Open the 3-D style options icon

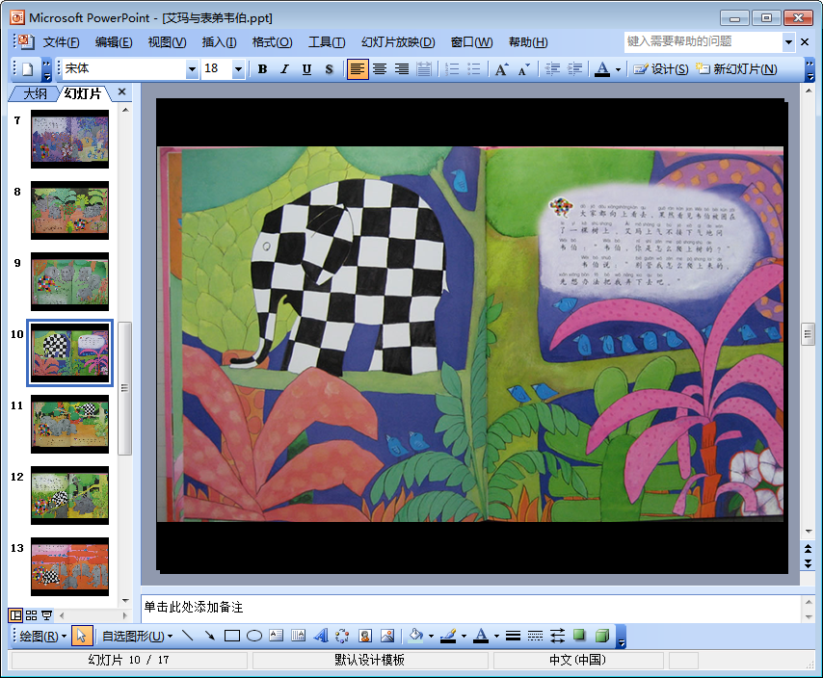[x=601, y=636]
